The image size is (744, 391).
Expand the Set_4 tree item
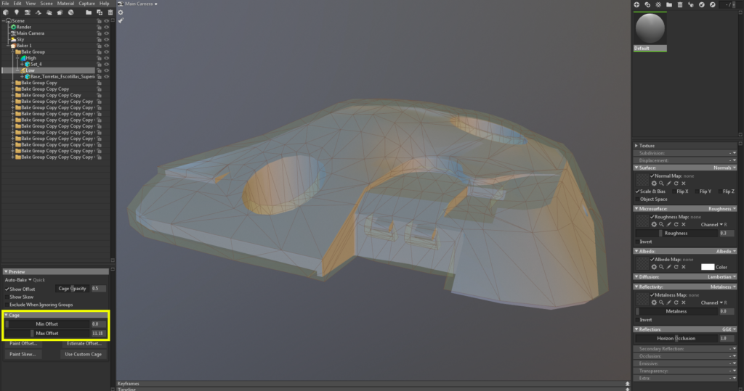(x=23, y=65)
